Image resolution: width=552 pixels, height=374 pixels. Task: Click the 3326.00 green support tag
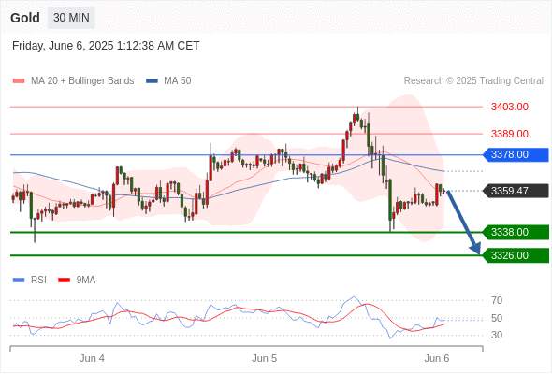tap(516, 255)
